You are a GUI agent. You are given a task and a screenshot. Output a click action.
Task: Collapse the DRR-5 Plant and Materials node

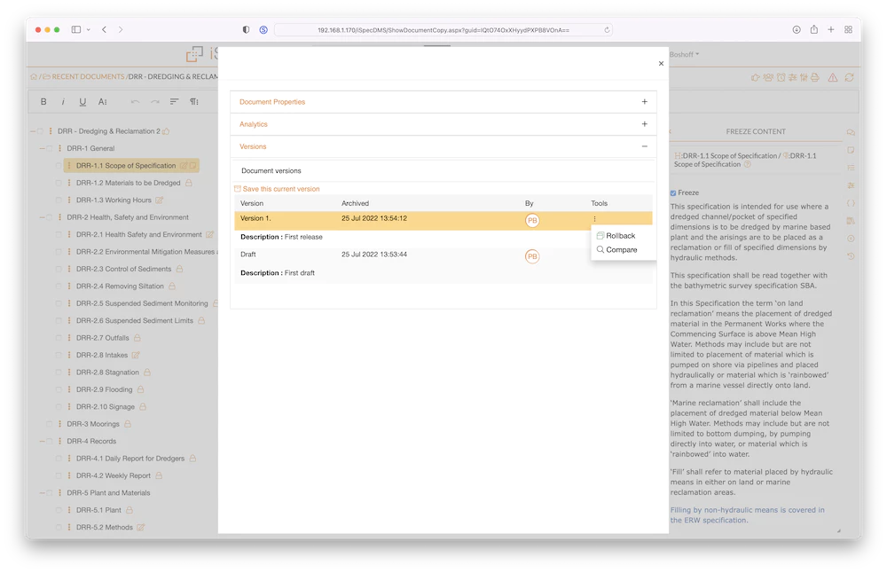coord(42,493)
